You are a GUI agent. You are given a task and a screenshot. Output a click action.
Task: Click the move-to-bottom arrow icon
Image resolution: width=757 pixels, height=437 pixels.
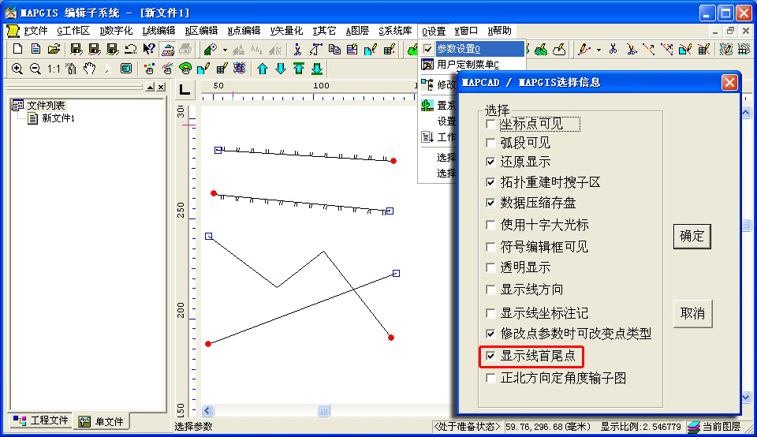317,69
